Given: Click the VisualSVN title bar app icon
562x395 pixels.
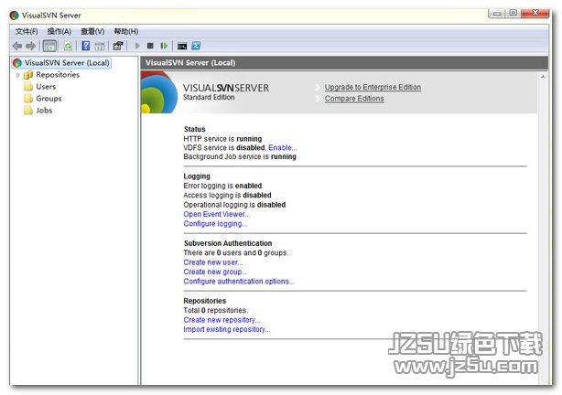Looking at the screenshot, I should (14, 16).
